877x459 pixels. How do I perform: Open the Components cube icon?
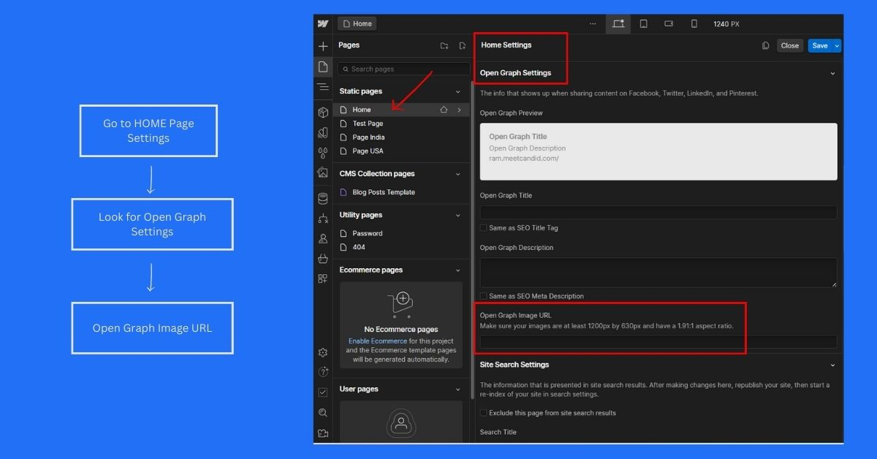point(323,113)
